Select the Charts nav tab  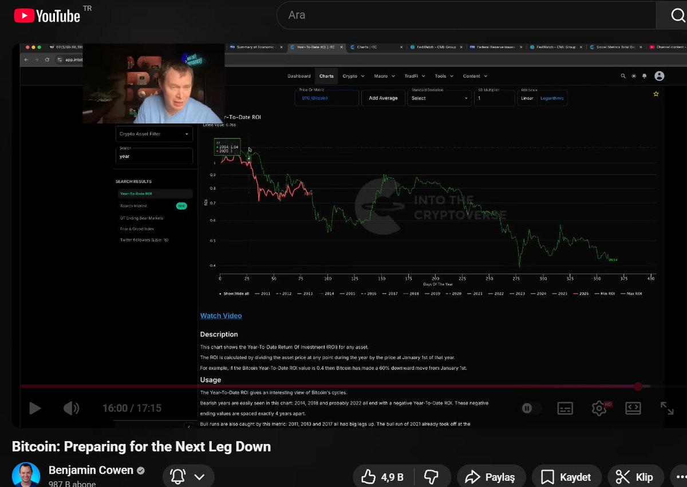click(x=326, y=76)
